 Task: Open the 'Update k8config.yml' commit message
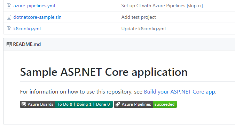(x=143, y=29)
